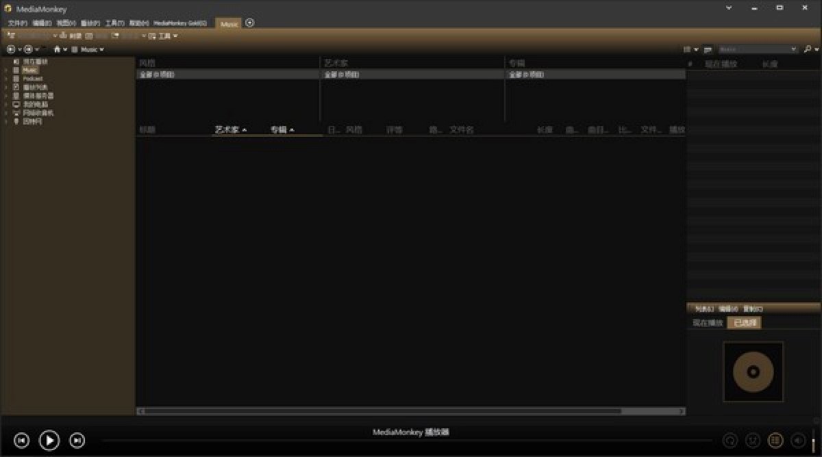Mute the player with the speaker icon
822x457 pixels.
(x=797, y=441)
